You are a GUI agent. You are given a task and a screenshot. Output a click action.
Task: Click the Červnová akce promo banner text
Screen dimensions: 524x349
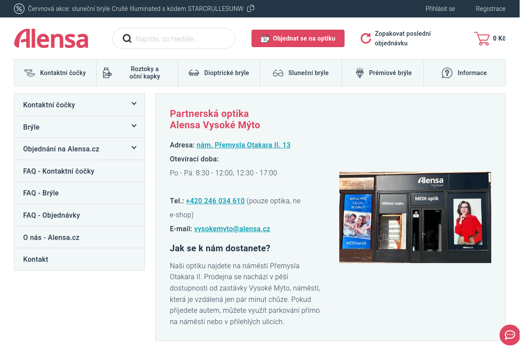coord(135,9)
